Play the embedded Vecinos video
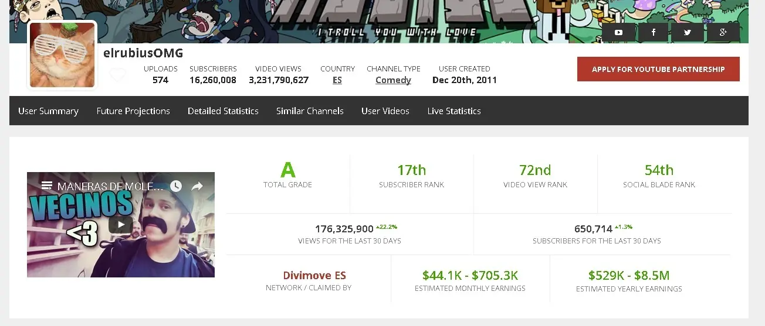The width and height of the screenshot is (765, 326). (120, 224)
